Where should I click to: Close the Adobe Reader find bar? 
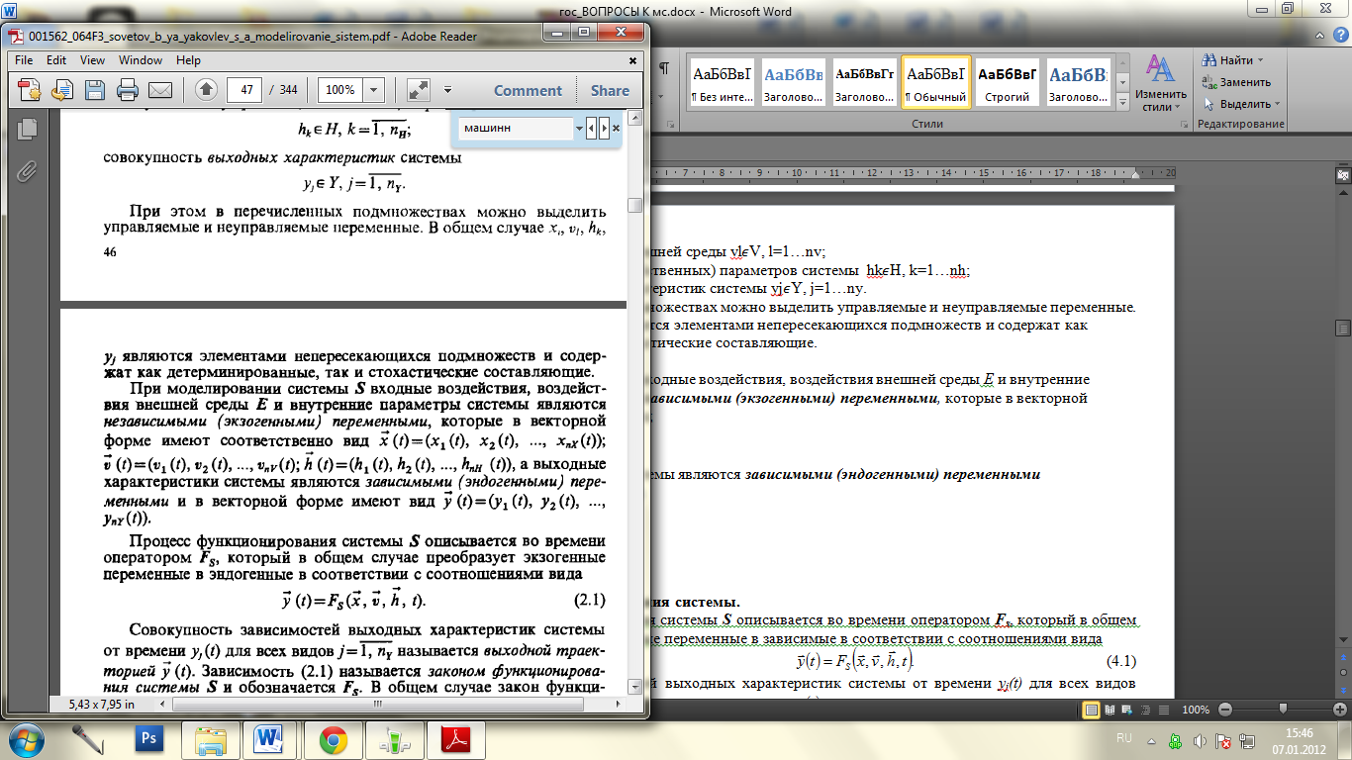[x=617, y=129]
